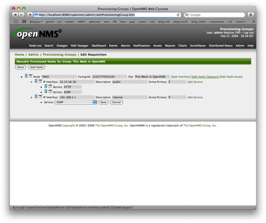
Task: Open the bookmarks book icon
Action: point(16,22)
